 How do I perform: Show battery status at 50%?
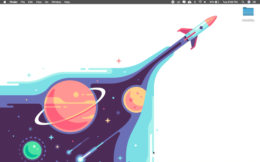click(x=214, y=2)
